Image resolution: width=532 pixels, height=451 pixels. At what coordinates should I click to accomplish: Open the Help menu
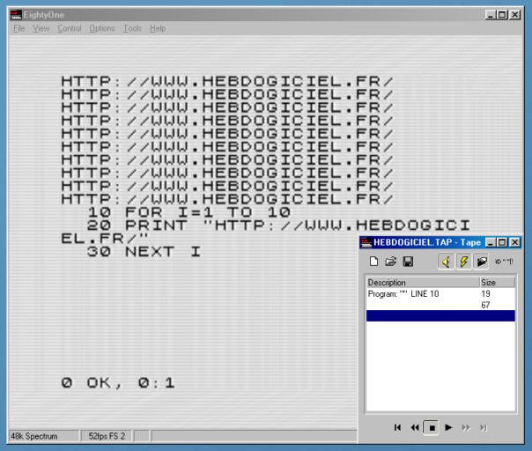(x=158, y=28)
